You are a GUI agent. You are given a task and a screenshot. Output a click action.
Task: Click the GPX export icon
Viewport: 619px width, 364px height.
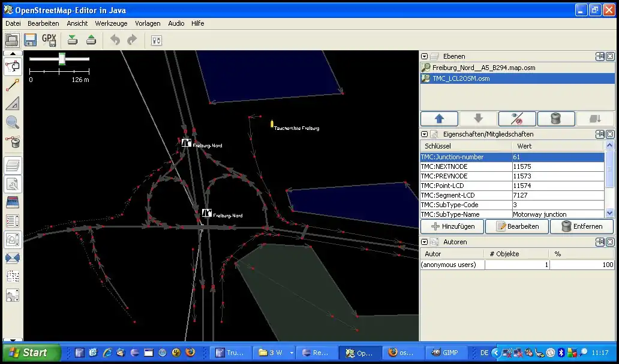pyautogui.click(x=49, y=40)
